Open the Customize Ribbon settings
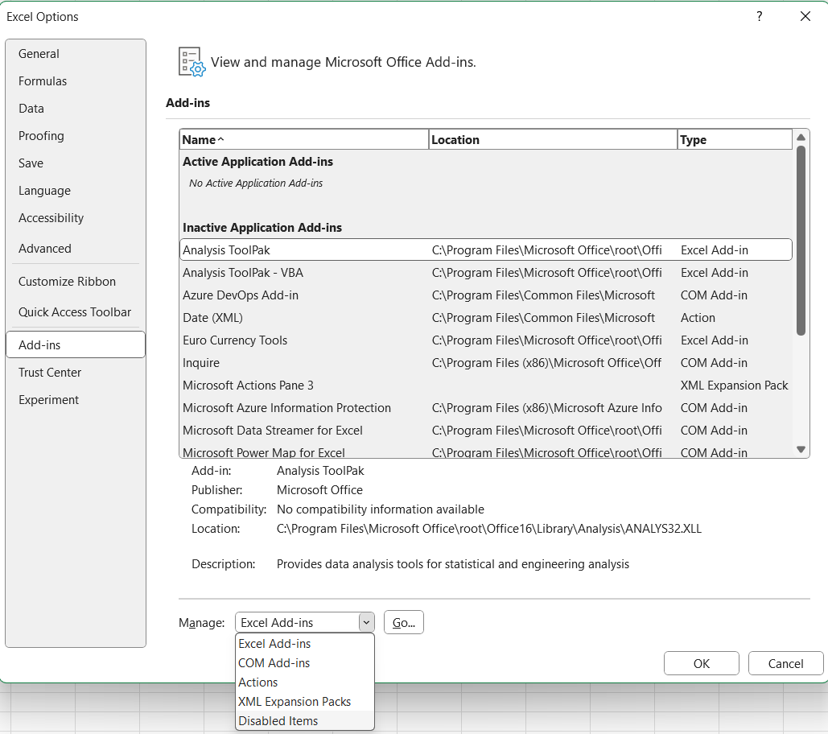The image size is (828, 734). [67, 281]
